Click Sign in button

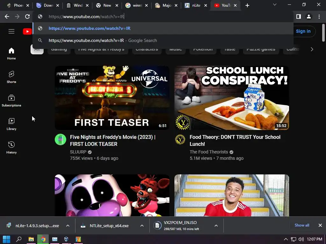pyautogui.click(x=303, y=31)
